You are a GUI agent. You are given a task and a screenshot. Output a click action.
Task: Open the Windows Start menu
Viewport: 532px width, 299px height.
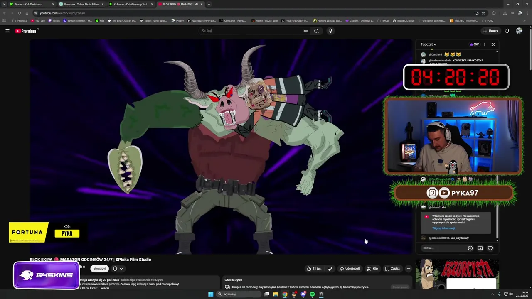211,294
